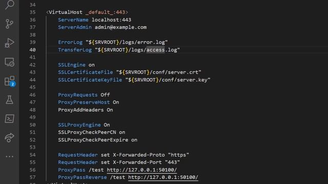Click the "ErrorLog" directive
This screenshot has height=184, width=328.
(70, 42)
